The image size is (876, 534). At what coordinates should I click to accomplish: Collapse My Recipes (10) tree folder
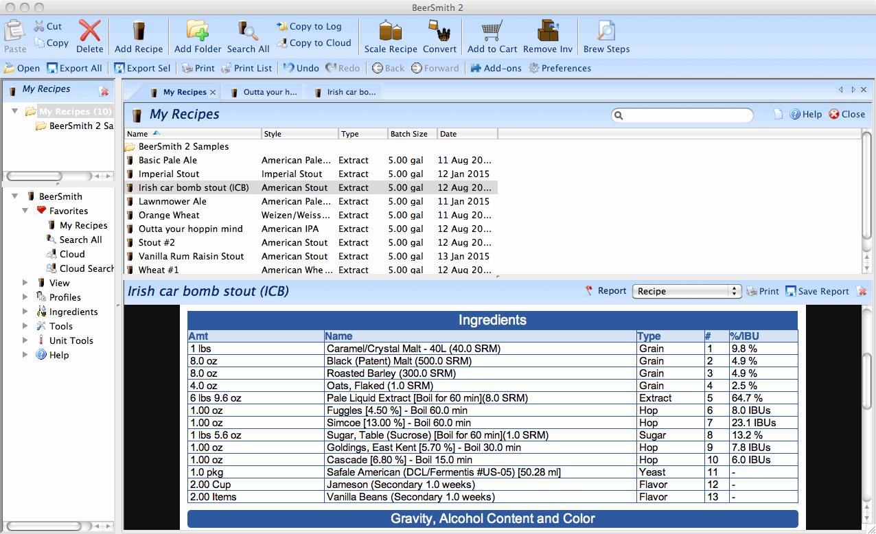15,111
